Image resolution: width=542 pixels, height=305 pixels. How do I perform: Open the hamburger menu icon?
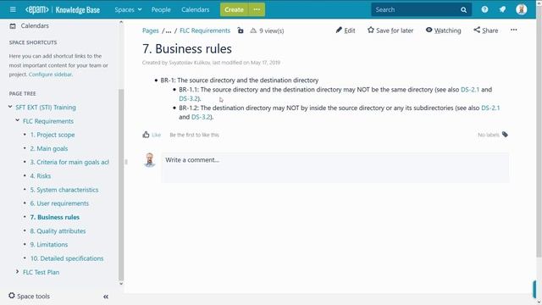pyautogui.click(x=13, y=9)
